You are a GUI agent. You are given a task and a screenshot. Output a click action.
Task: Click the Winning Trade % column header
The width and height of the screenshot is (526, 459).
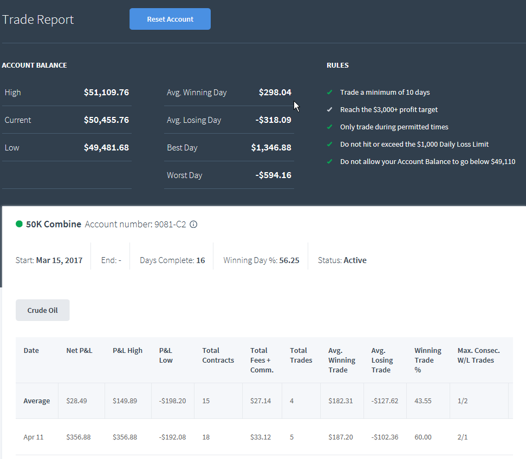coord(428,360)
